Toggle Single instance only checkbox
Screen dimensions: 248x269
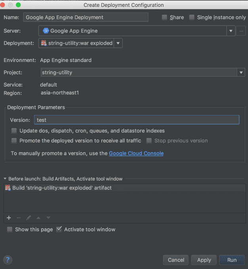192,17
